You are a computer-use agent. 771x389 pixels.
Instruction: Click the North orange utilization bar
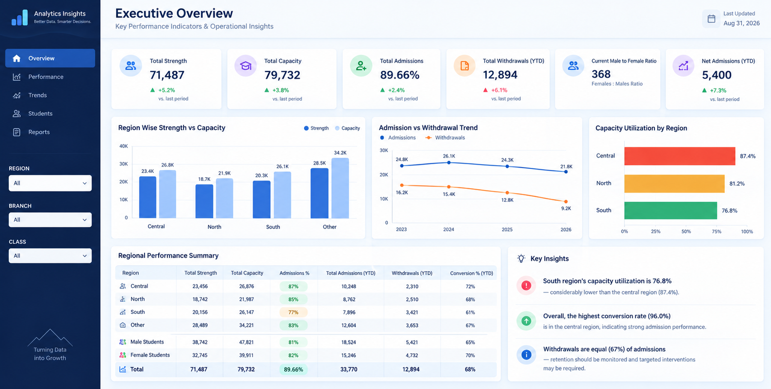click(x=675, y=183)
